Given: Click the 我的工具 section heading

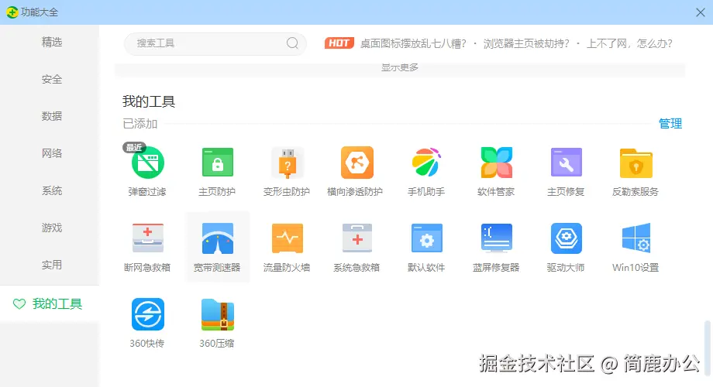Looking at the screenshot, I should (149, 101).
